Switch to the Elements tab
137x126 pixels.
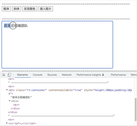23,75
